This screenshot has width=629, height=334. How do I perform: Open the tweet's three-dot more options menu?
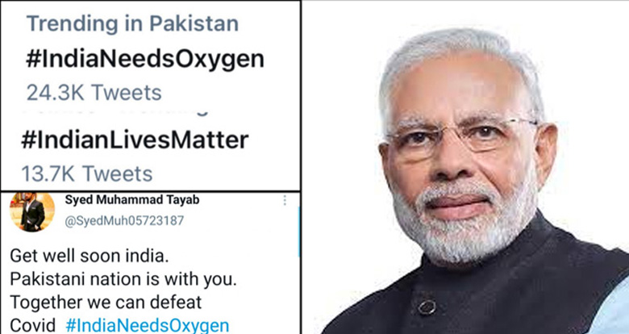[285, 200]
